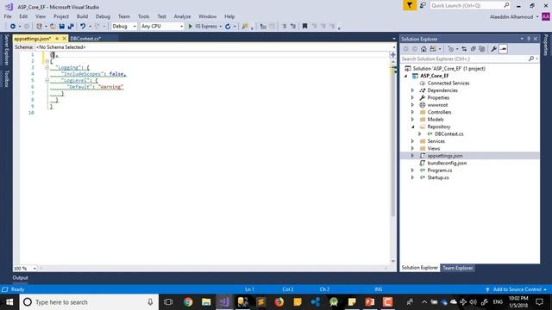Click the split editor handle above scrollbar

click(393, 54)
